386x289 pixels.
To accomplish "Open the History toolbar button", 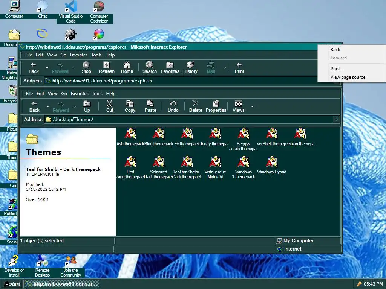I will coord(190,68).
